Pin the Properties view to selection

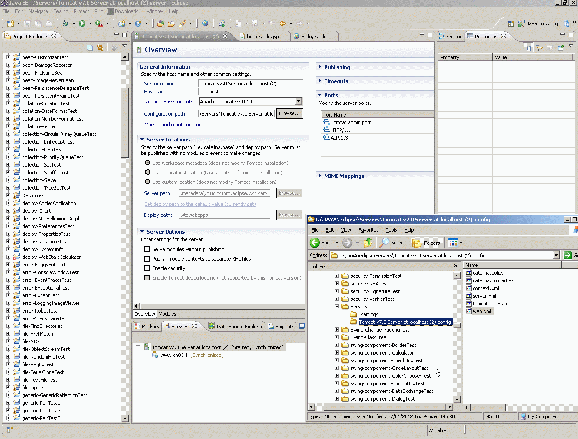click(560, 47)
